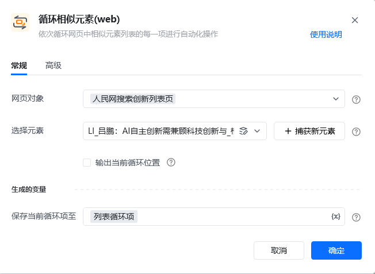Enable 输出当前循环位置 checkbox
Image resolution: width=375 pixels, height=274 pixels.
[x=87, y=163]
